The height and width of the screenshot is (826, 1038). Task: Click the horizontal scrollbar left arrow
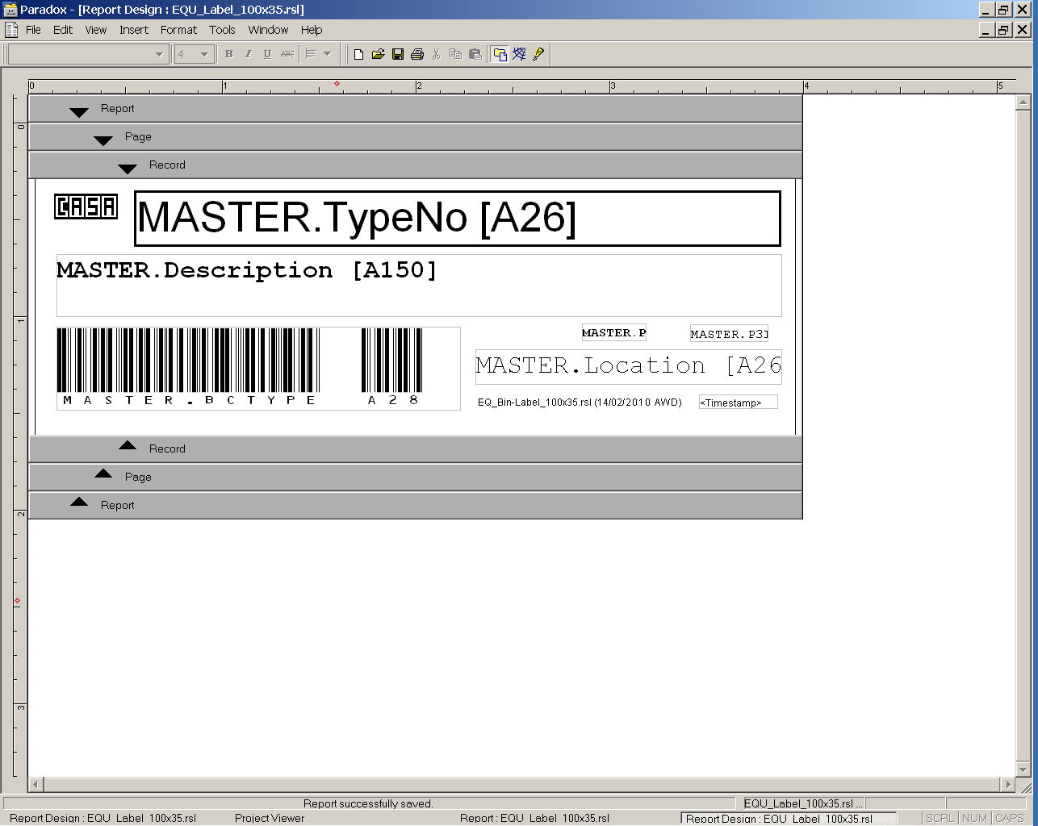coord(36,784)
